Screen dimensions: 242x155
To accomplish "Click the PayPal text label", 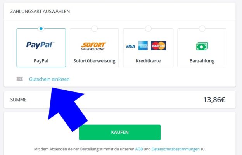I will (41, 61).
